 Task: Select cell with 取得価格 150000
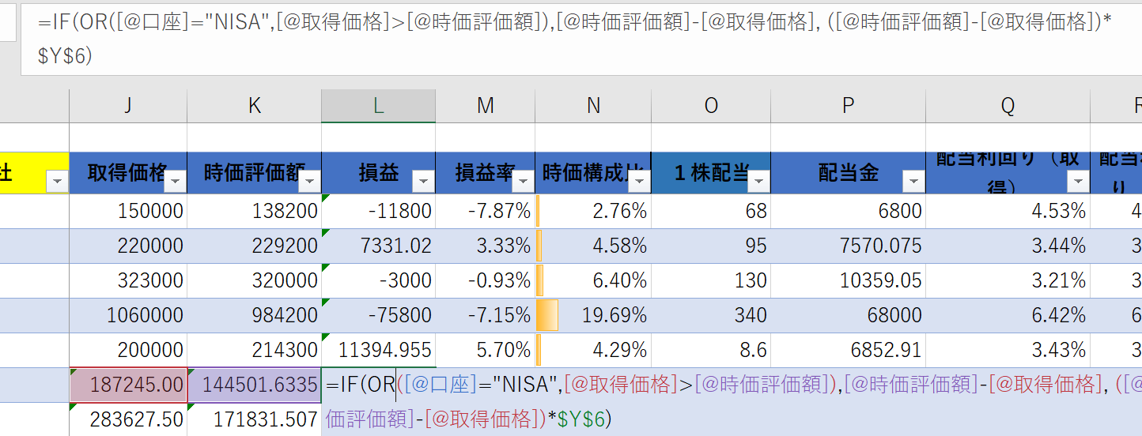128,211
